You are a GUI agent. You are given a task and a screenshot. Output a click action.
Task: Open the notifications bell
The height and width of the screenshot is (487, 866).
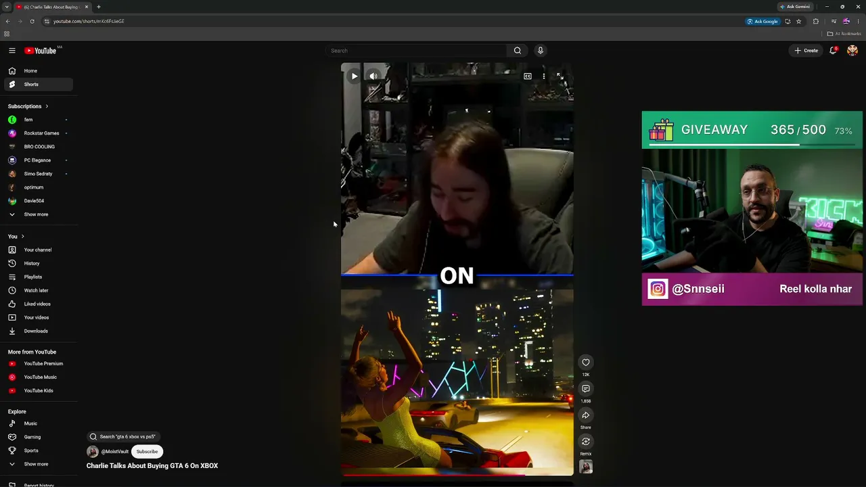[x=834, y=51]
